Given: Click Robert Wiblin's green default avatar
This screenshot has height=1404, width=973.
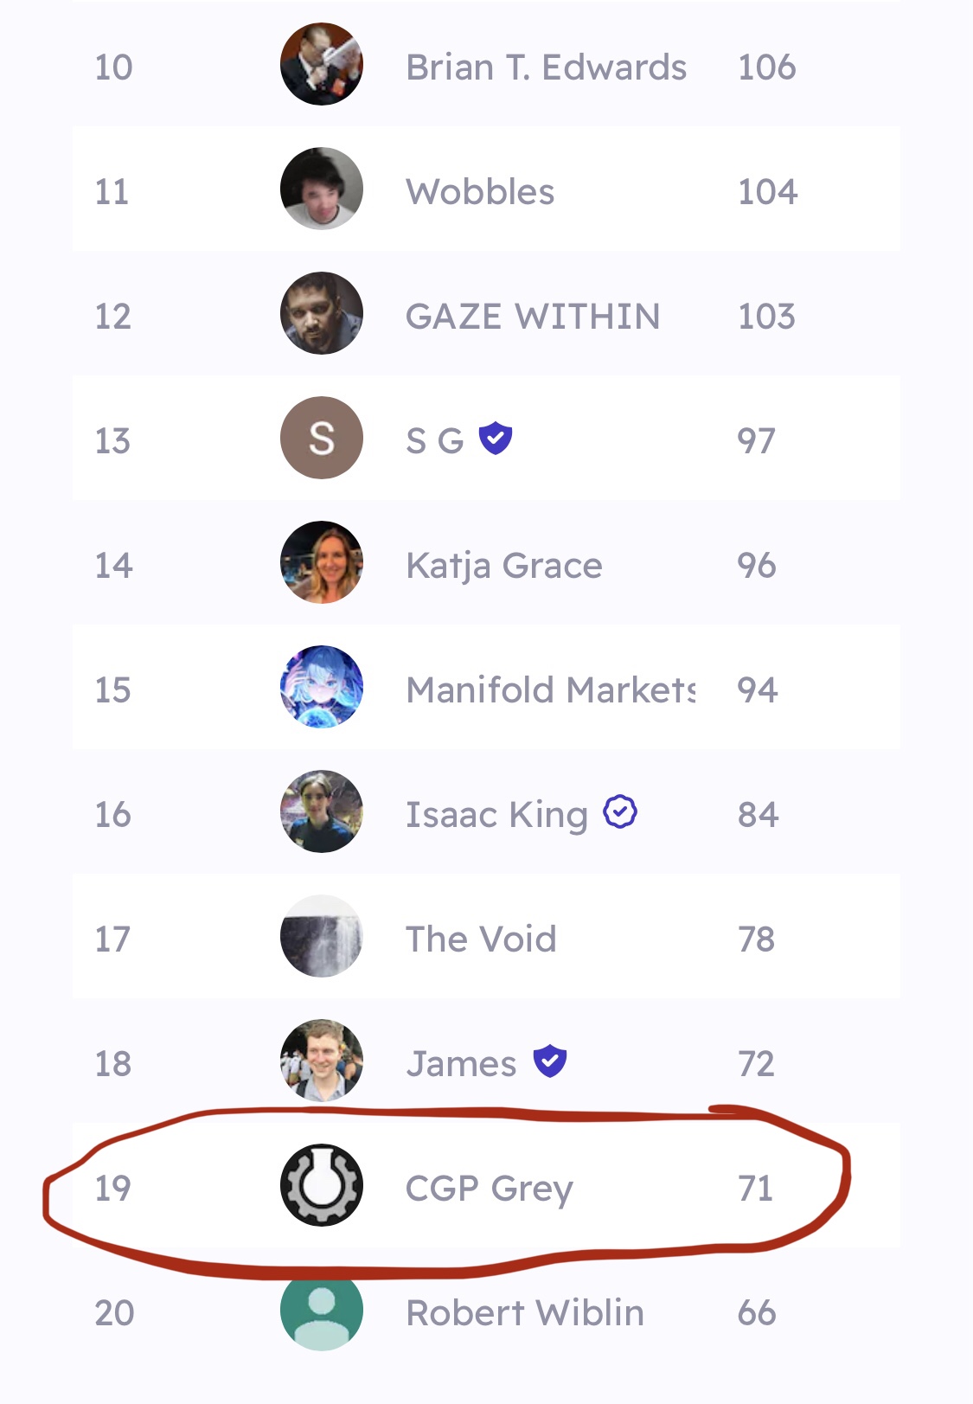Looking at the screenshot, I should pyautogui.click(x=322, y=1310).
